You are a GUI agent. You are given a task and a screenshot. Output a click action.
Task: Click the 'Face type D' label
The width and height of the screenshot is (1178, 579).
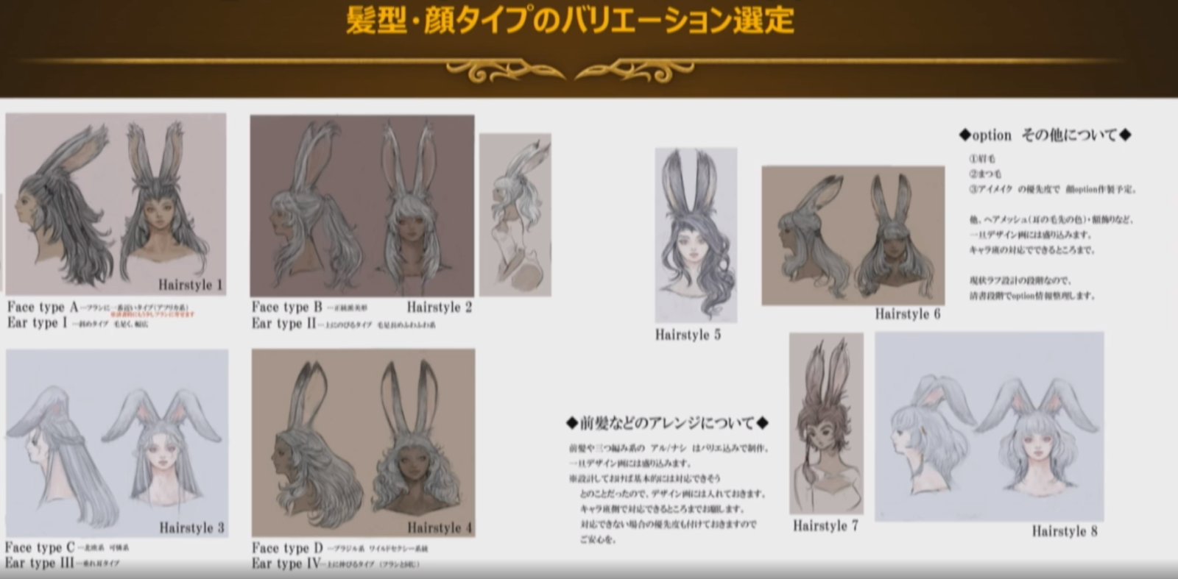coord(287,548)
